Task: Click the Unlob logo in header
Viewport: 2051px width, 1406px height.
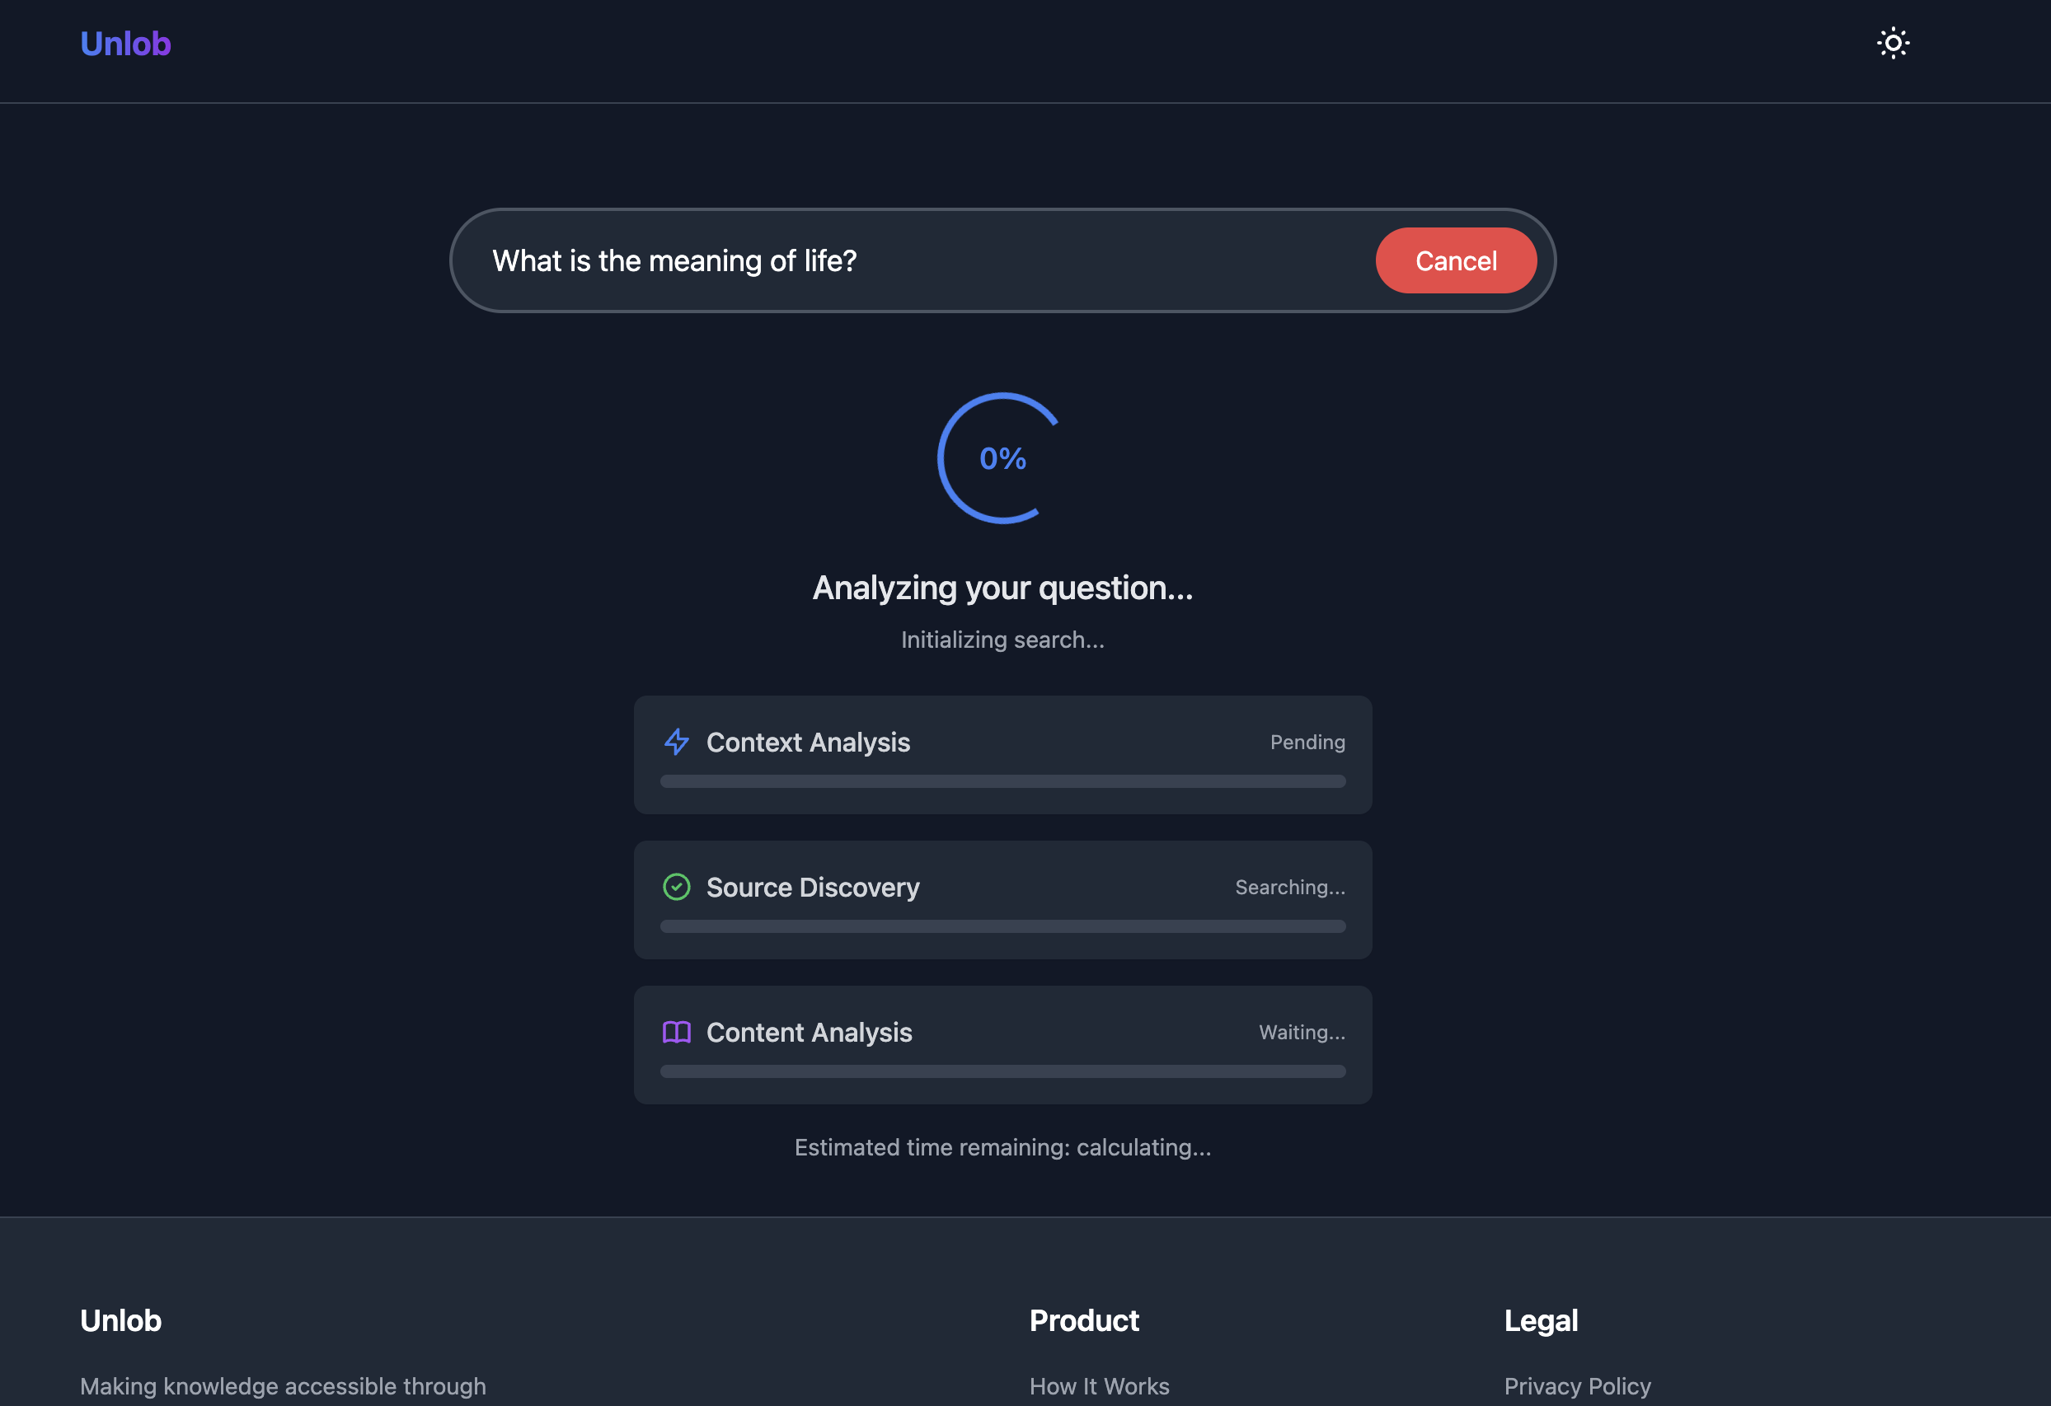Action: (125, 43)
